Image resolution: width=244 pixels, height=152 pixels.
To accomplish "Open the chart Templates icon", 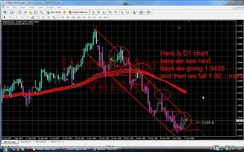I will pos(148,12).
